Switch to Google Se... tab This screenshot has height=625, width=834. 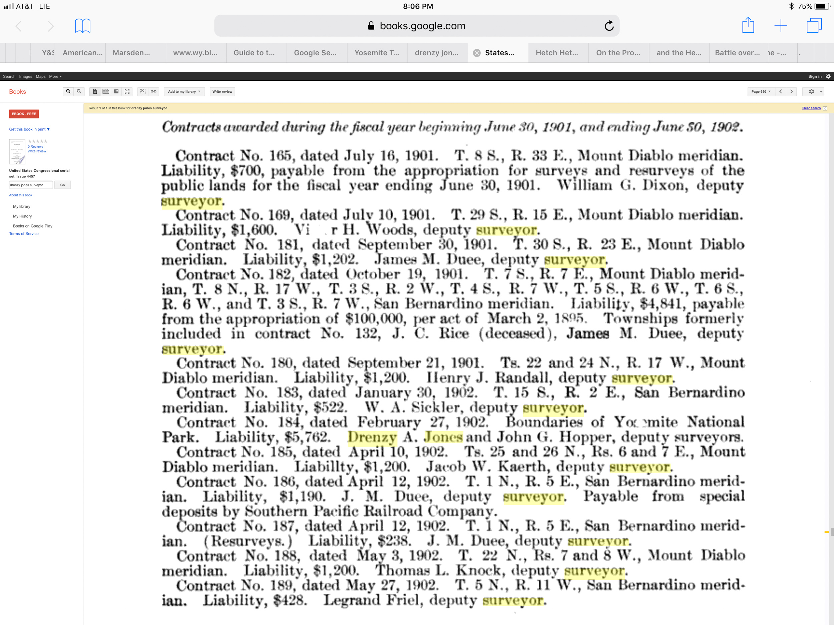coord(317,53)
